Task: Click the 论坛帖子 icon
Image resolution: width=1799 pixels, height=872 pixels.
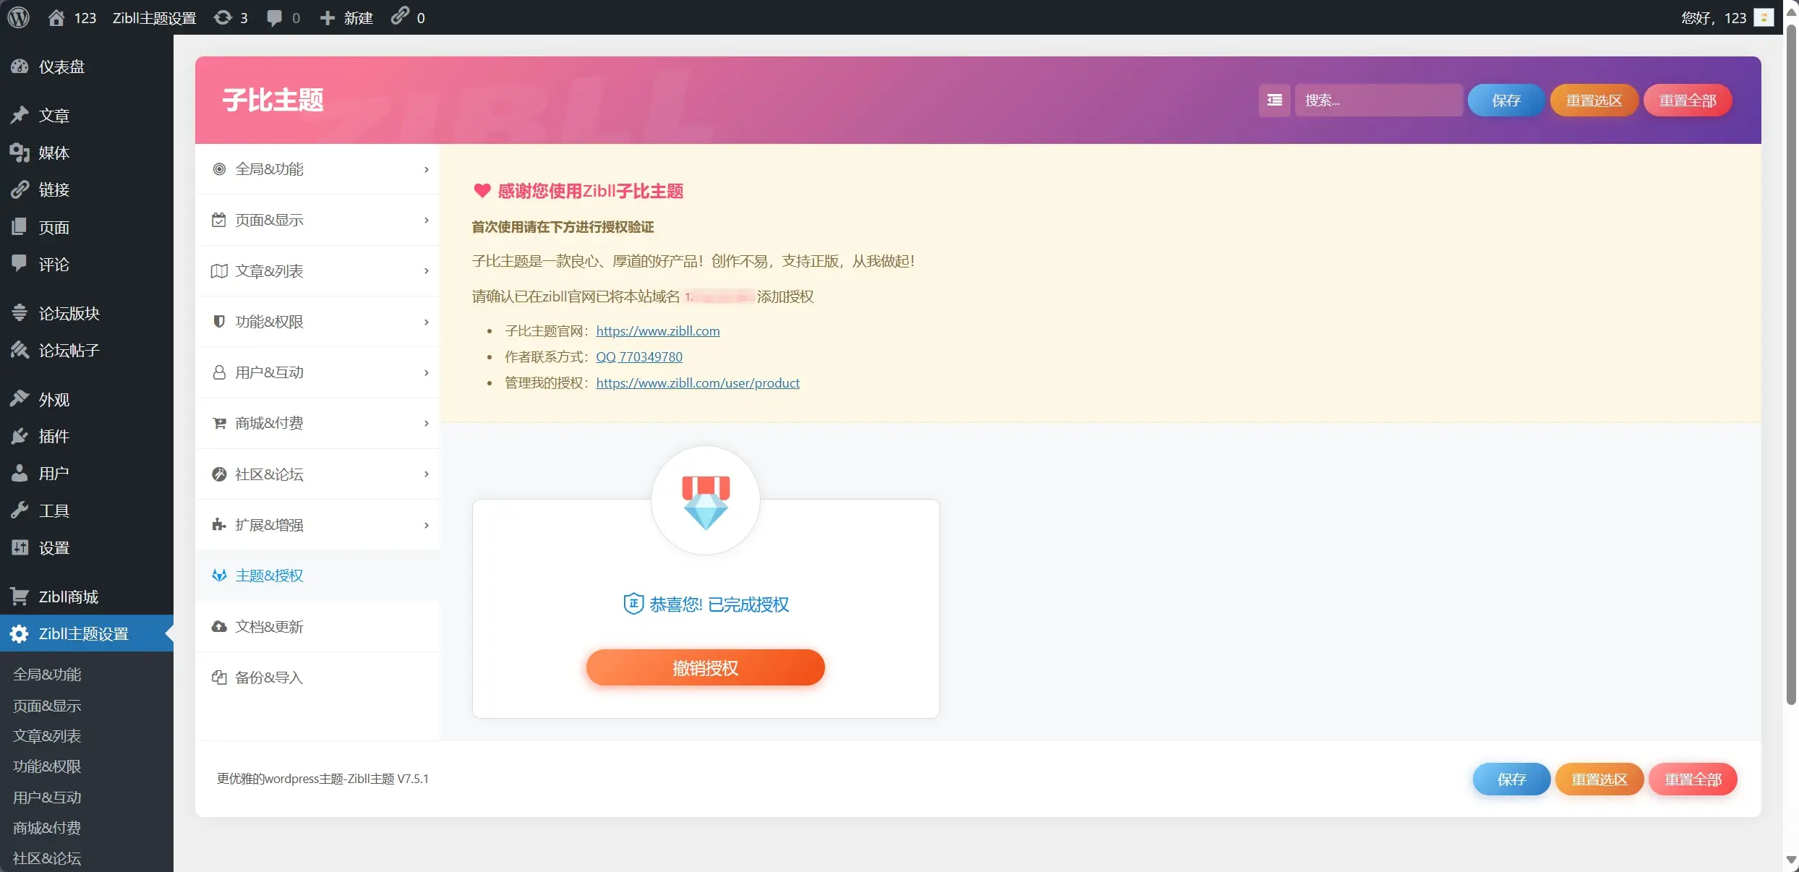Action: [x=20, y=350]
